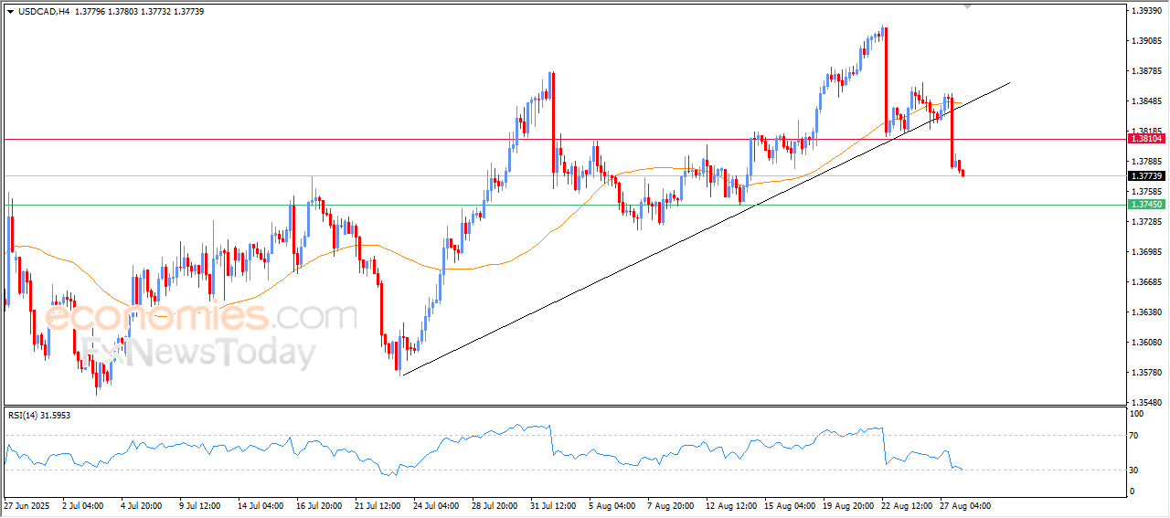Viewport: 1170px width, 518px height.
Task: Click the 7 Aug 20:00 time label
Action: [x=669, y=505]
